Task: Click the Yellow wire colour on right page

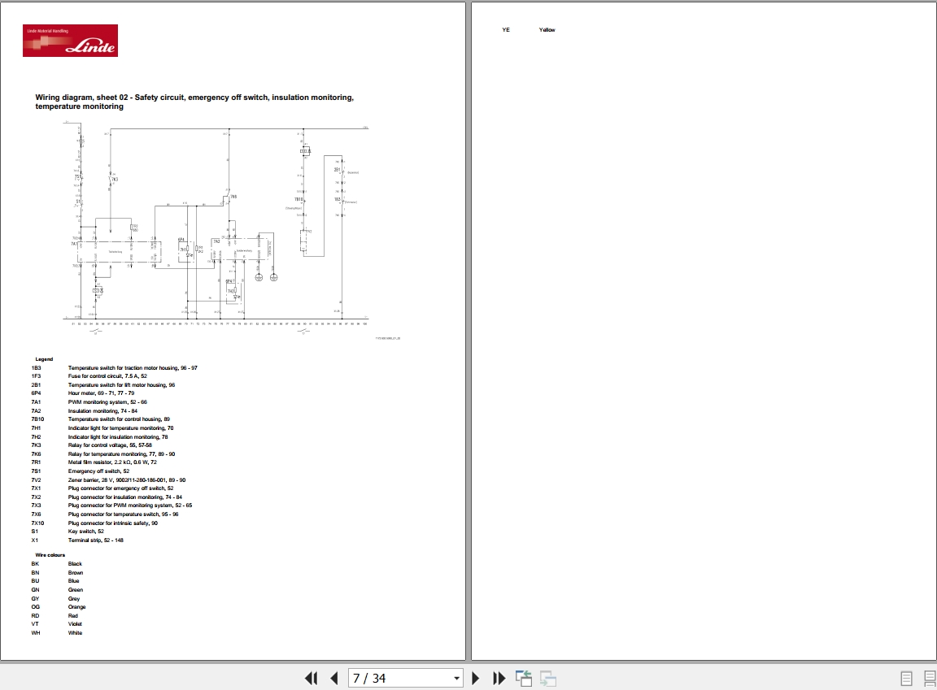Action: coord(547,30)
